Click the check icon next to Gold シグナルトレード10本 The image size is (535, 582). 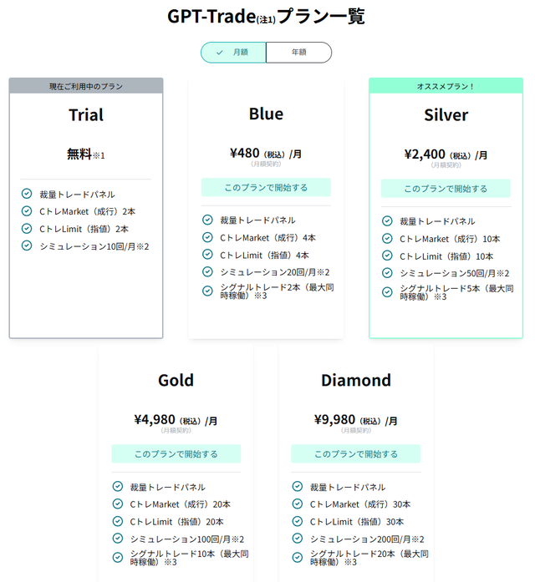117,558
